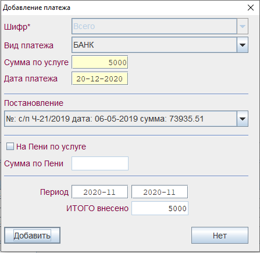Click the disabled Шифр dropdown arrow
260x253 pixels.
[x=243, y=26]
